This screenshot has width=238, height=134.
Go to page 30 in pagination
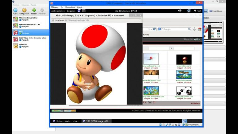pos(149,102)
